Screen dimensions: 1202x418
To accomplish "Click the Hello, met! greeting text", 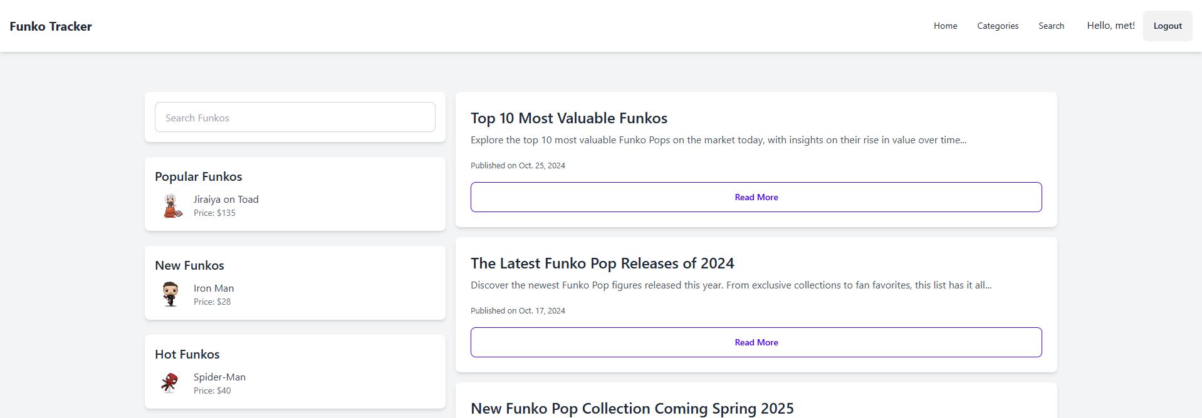I will [x=1111, y=26].
